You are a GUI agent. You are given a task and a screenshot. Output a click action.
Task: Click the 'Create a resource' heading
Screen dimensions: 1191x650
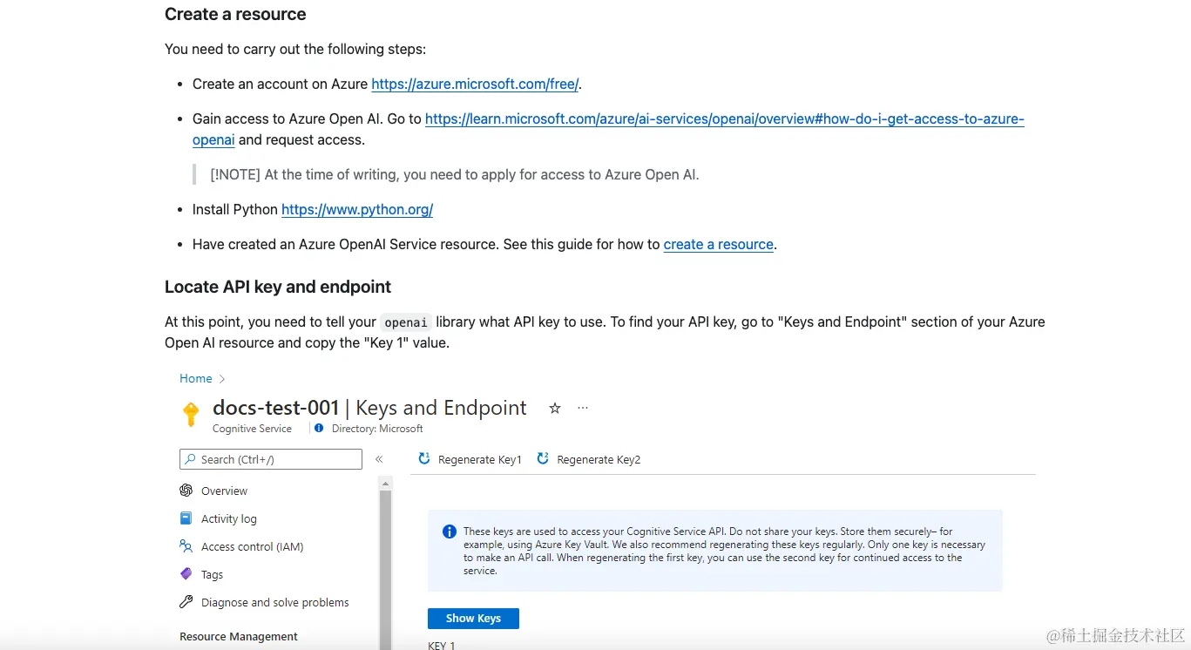pyautogui.click(x=235, y=14)
